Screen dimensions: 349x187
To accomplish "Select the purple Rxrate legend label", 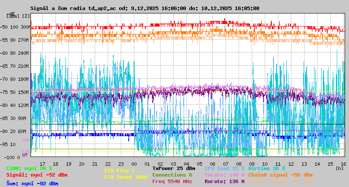I will (x=224, y=181).
